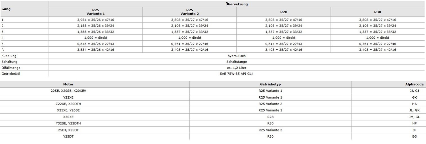Select the Getriebetyp column header
This screenshot has width=426, height=144.
click(x=270, y=84)
